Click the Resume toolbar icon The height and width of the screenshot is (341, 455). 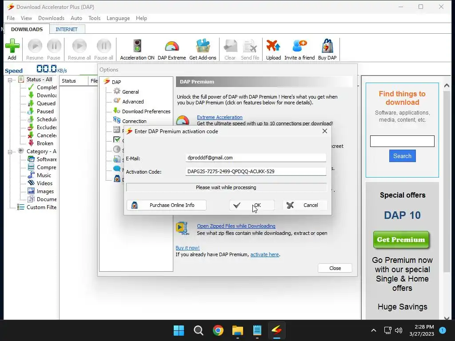(x=35, y=46)
